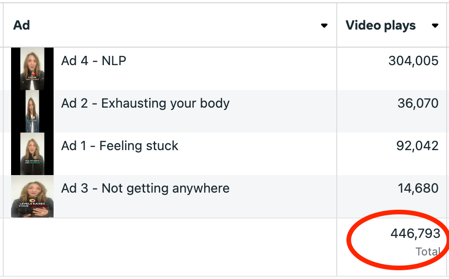Click the 'Ad 1 - Feeling stuck' name
This screenshot has height=279, width=449.
(120, 146)
